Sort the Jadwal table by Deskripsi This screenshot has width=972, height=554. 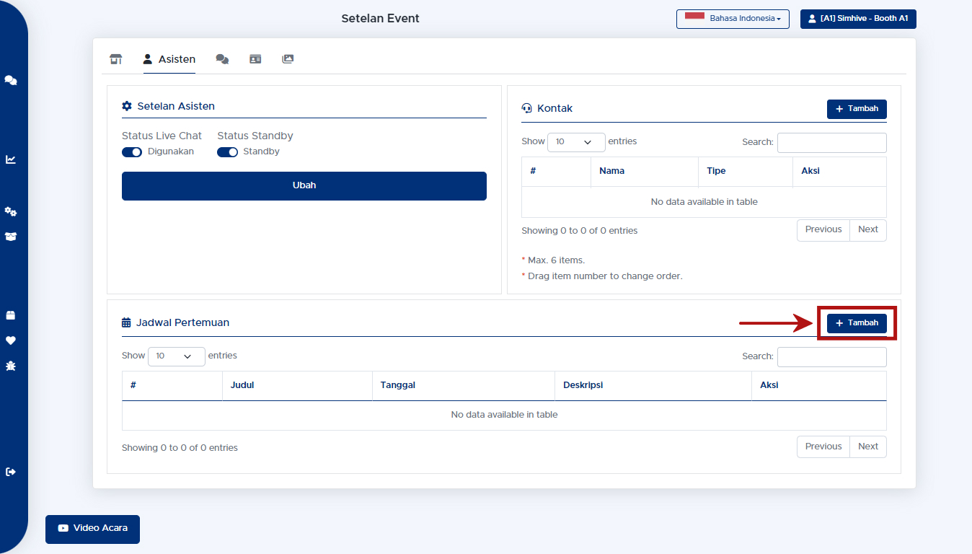[653, 385]
